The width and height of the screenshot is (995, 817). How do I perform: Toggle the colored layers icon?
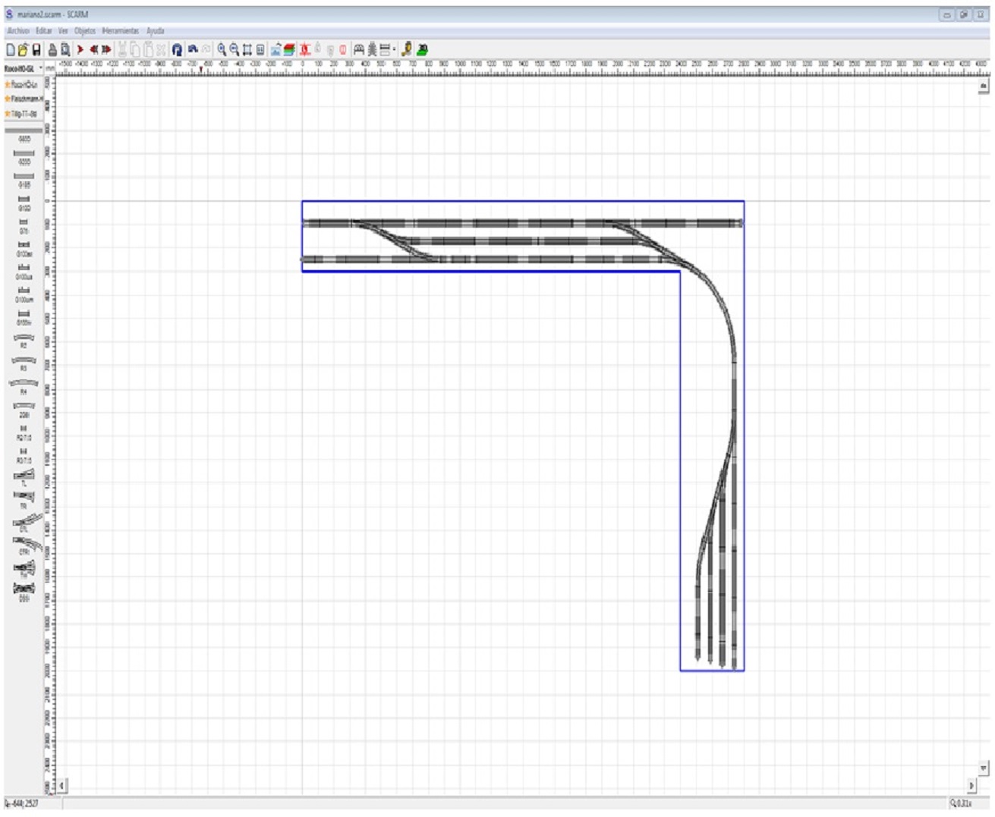(288, 49)
